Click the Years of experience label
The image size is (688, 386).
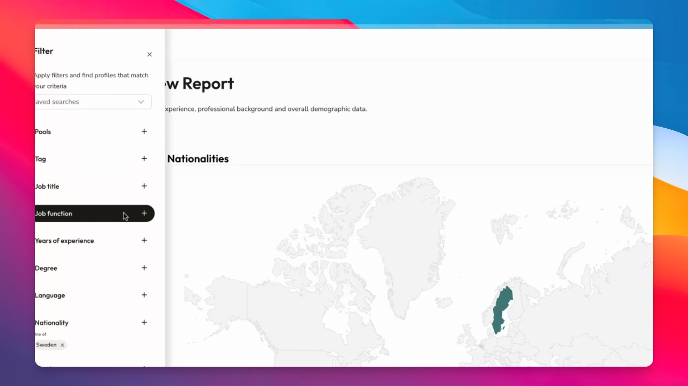click(64, 241)
